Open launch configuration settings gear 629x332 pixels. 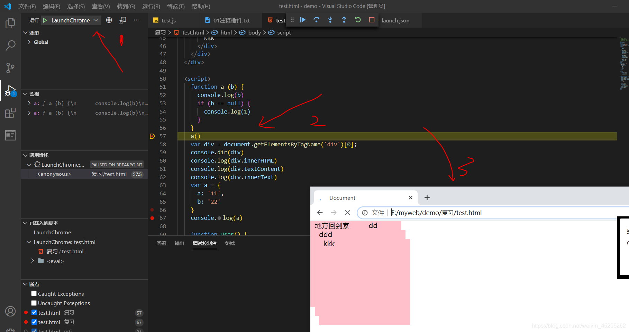109,20
